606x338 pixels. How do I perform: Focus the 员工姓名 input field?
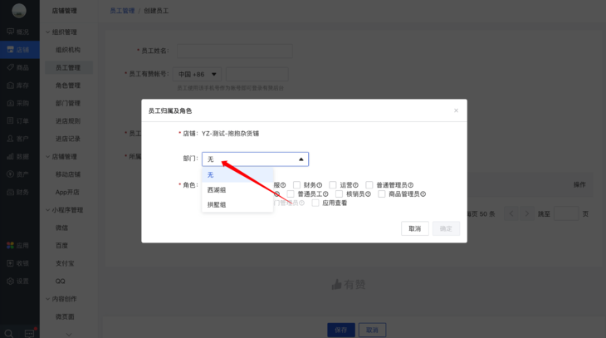(x=235, y=51)
